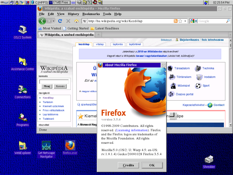Screen dimensions: 233x175
Task: Click the Latest Headlines bookmark
Action: coord(105,28)
